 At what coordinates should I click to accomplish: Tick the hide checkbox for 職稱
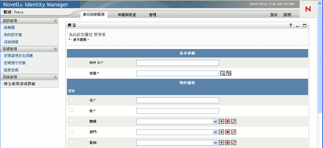[x=71, y=121]
